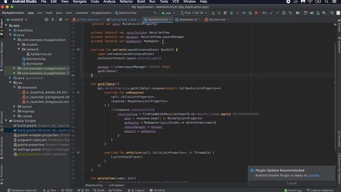The image size is (341, 192).
Task: Click '1 more' under the notification
Action: pyautogui.click(x=291, y=183)
